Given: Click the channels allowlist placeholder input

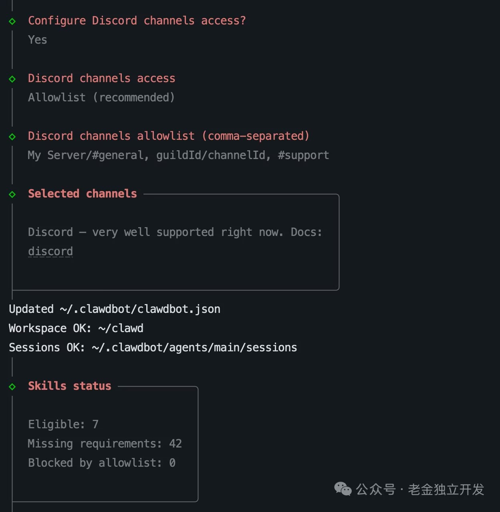Looking at the screenshot, I should tap(178, 155).
